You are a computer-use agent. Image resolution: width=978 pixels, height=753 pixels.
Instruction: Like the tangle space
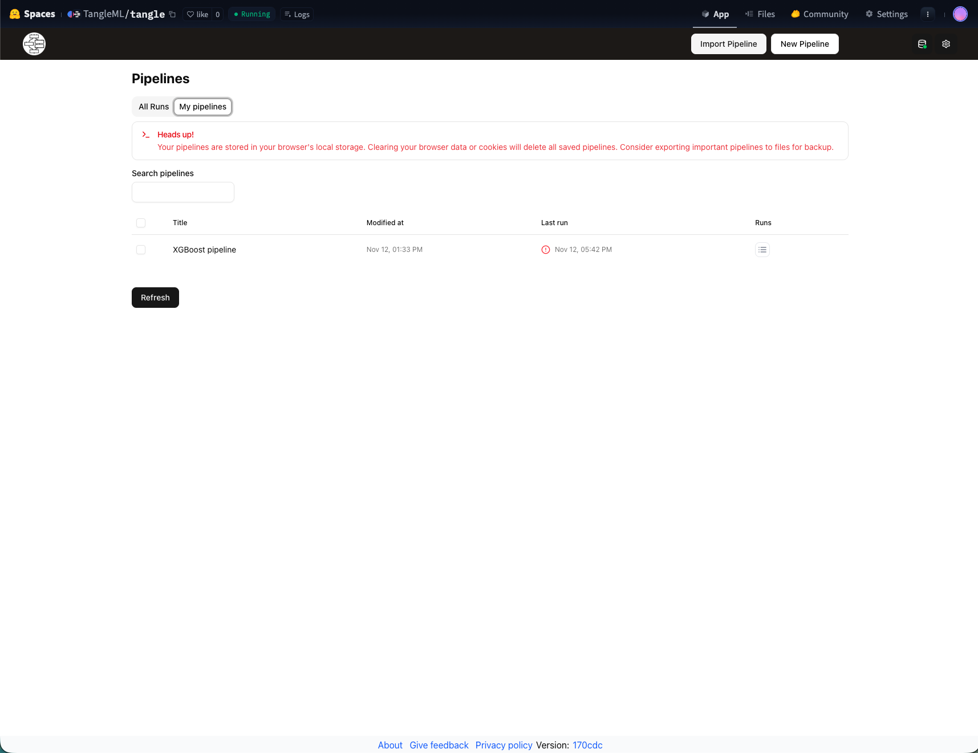pos(197,14)
